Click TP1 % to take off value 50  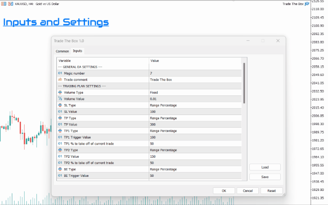click(x=195, y=144)
